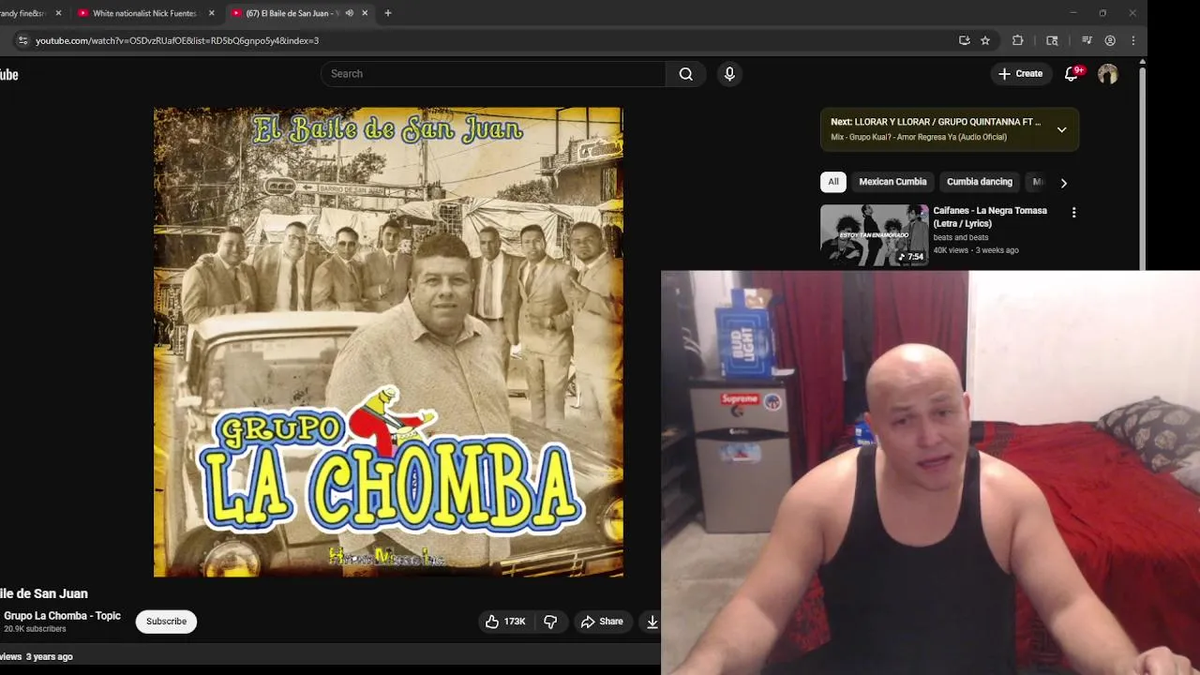Select the Mexican Cumbia filter chip
1200x675 pixels.
(x=892, y=182)
